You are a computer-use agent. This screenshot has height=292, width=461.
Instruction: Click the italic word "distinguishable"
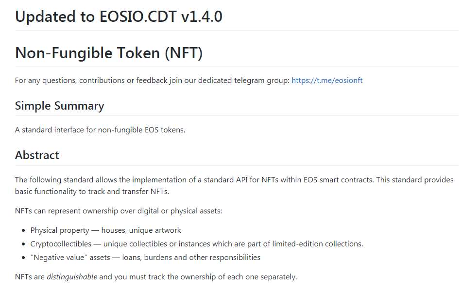point(72,277)
